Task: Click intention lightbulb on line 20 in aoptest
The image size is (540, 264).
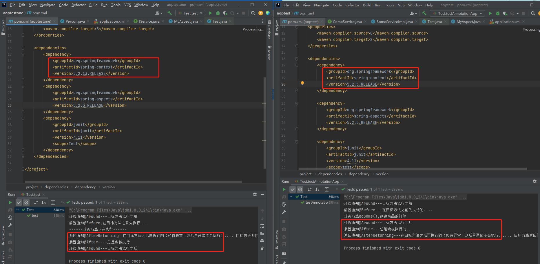Action: pos(302,83)
